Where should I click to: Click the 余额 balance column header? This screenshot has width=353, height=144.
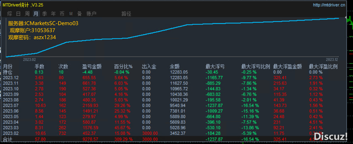tap(175, 67)
